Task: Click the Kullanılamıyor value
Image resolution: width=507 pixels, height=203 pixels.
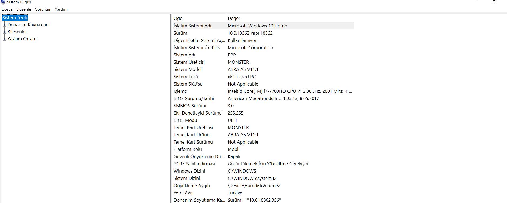Action: [x=242, y=40]
